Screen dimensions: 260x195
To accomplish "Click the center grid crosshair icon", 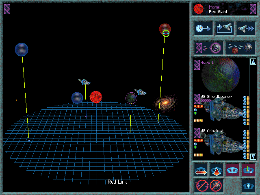I will [x=248, y=186].
